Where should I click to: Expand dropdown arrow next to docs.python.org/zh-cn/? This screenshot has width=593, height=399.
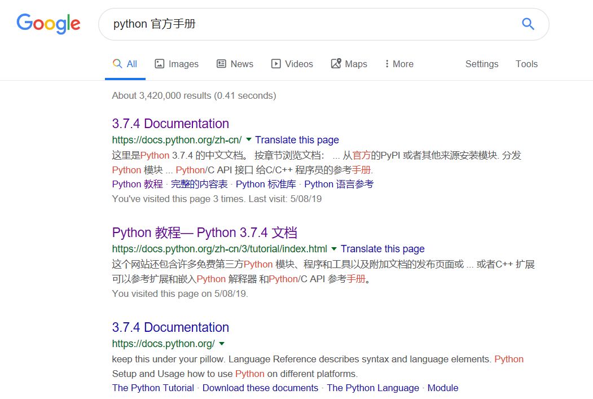click(249, 139)
